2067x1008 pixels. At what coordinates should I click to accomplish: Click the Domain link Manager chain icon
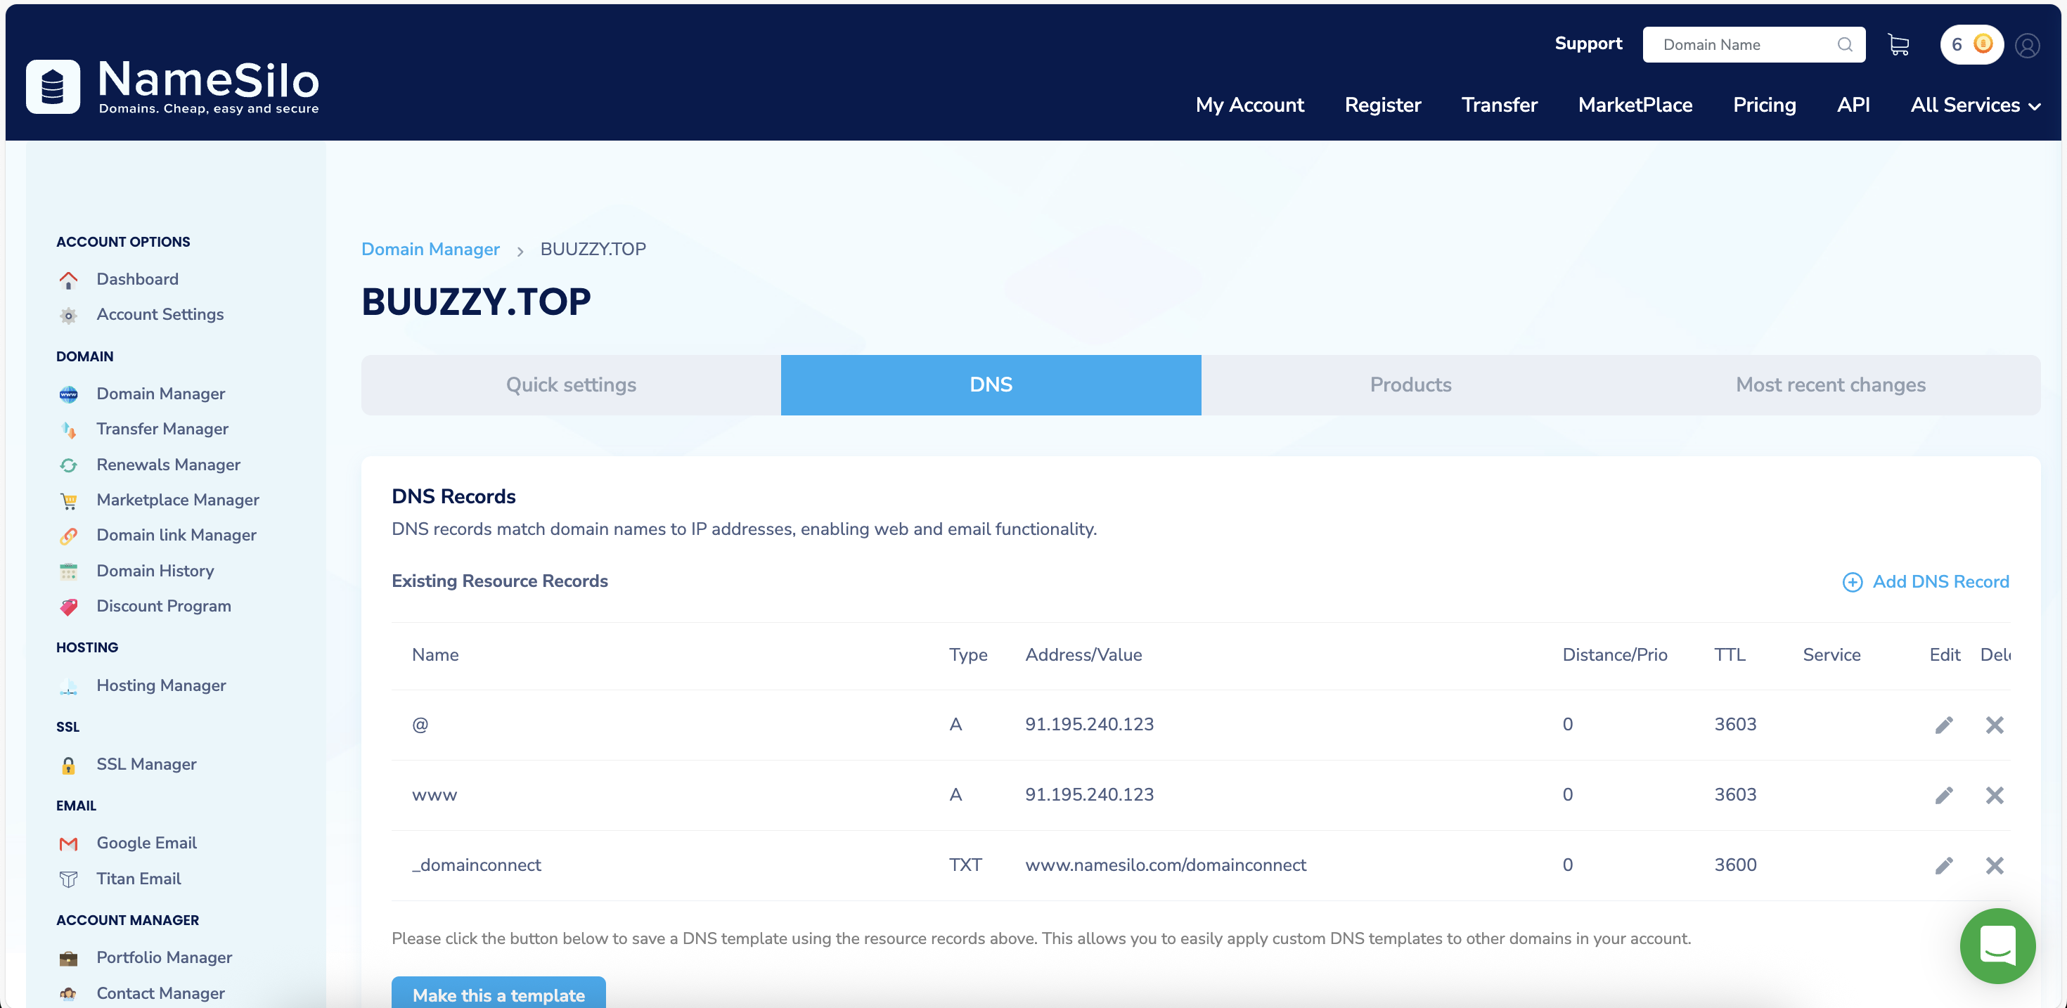[x=68, y=536]
